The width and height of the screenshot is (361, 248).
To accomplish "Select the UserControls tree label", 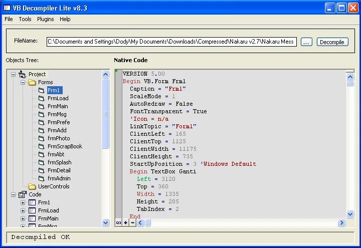I will [54, 186].
